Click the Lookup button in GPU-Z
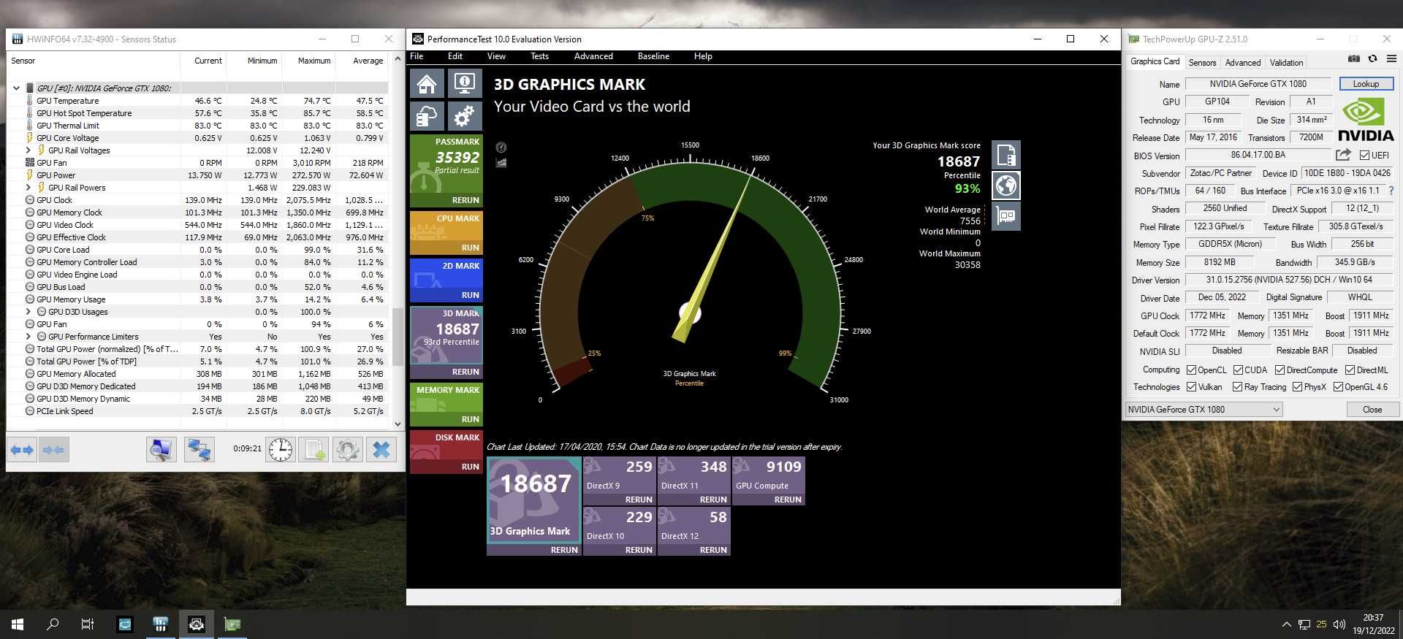 [1366, 84]
